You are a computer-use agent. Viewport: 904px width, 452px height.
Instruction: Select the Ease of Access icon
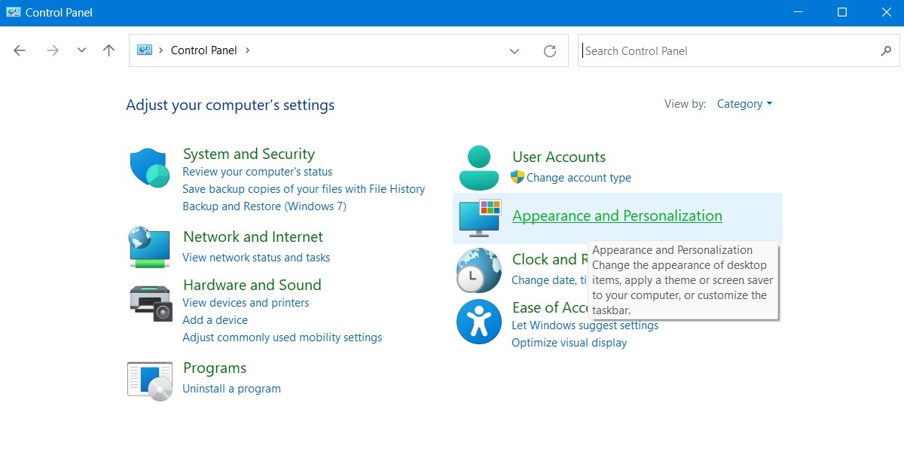[479, 321]
